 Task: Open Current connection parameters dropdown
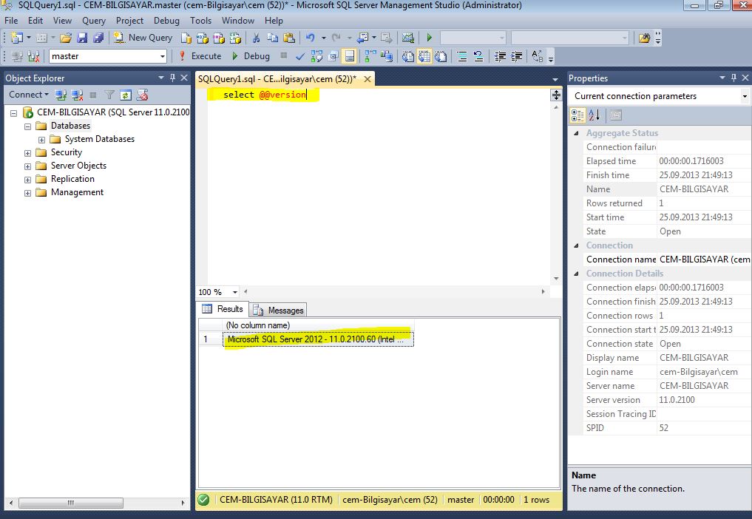[x=745, y=96]
